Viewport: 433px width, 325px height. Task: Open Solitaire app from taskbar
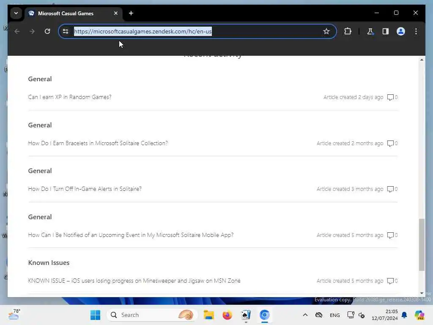coord(246,315)
